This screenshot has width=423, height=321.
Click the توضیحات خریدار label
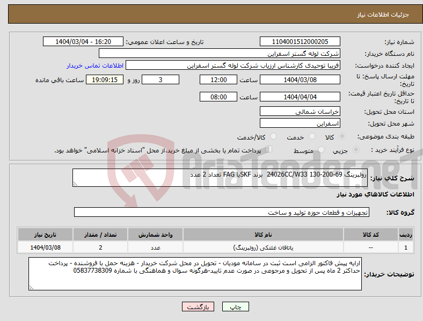point(389,274)
